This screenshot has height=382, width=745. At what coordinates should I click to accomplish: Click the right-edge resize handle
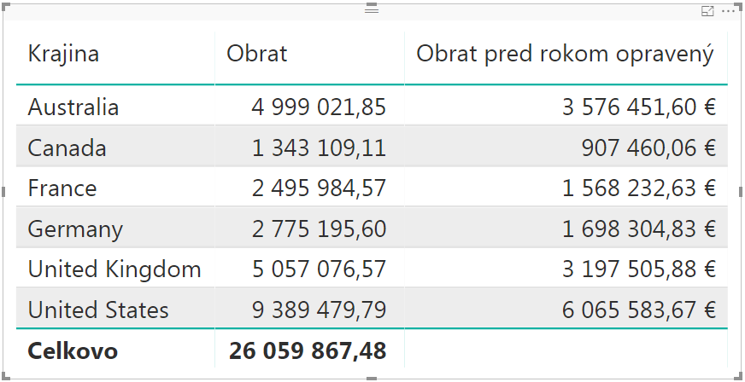pos(741,193)
